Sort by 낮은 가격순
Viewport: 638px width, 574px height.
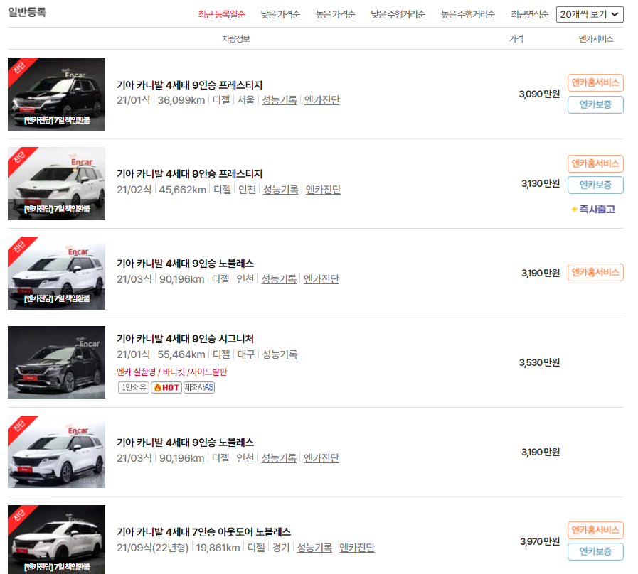coord(280,15)
